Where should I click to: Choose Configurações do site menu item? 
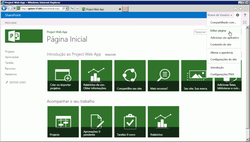click(x=223, y=59)
